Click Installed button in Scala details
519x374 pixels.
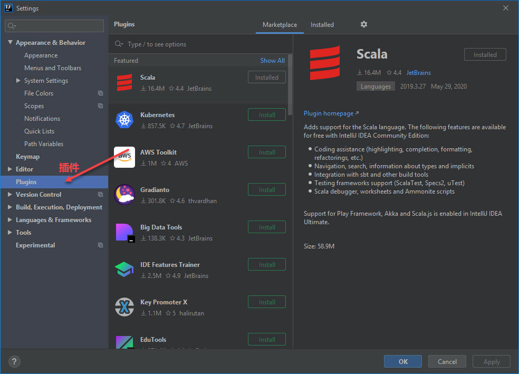pos(485,55)
